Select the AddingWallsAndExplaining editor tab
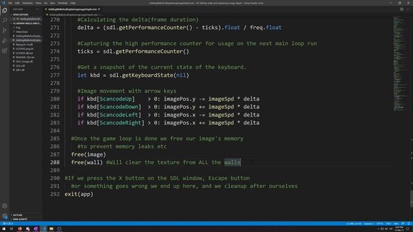 (x=72, y=9)
